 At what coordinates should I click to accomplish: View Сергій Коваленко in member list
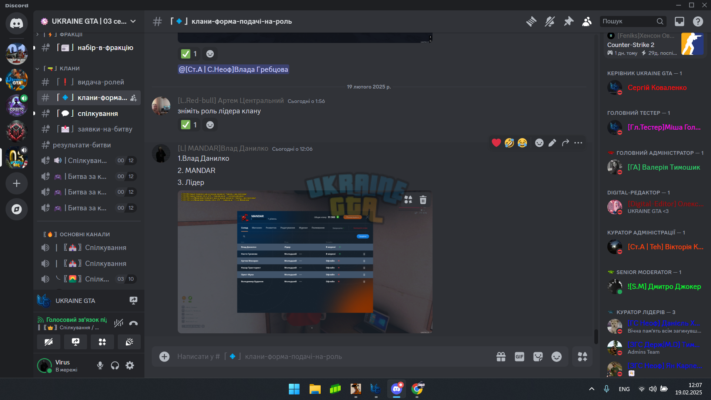(655, 88)
